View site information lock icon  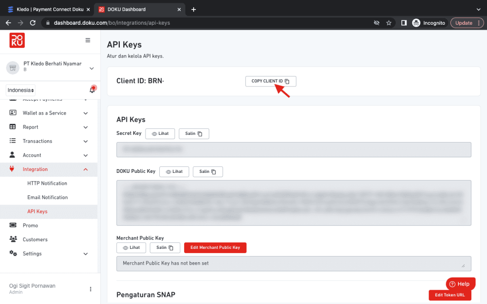click(48, 23)
